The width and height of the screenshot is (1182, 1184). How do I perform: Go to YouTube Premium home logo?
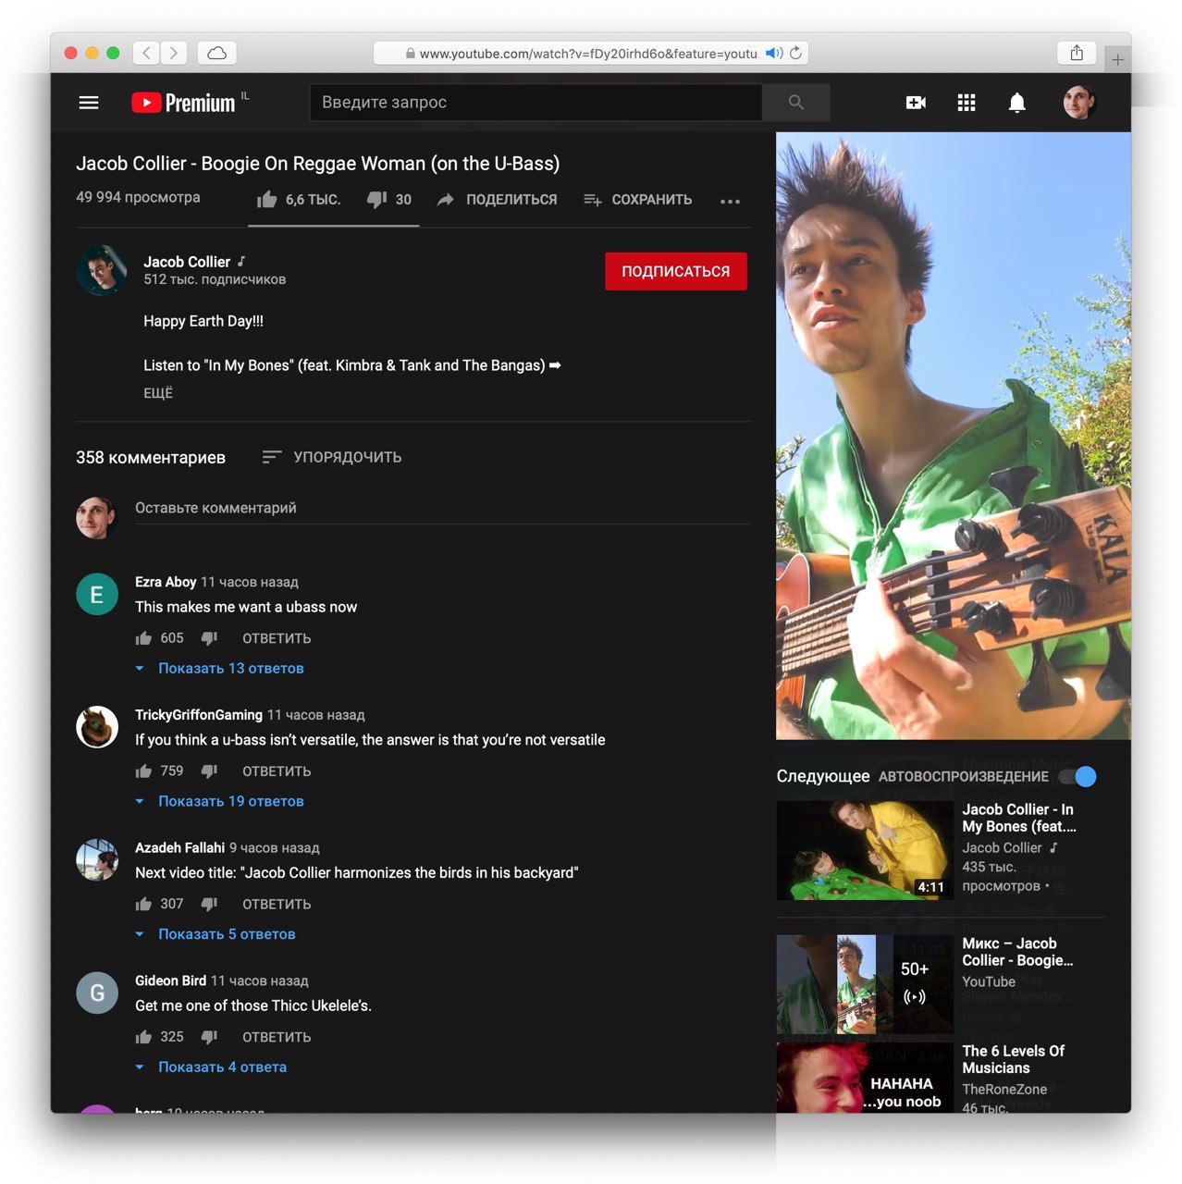pyautogui.click(x=183, y=103)
